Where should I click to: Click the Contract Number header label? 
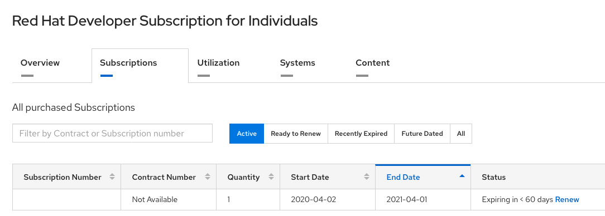click(x=164, y=177)
